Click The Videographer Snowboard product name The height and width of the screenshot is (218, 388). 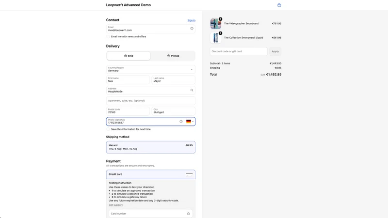click(241, 23)
